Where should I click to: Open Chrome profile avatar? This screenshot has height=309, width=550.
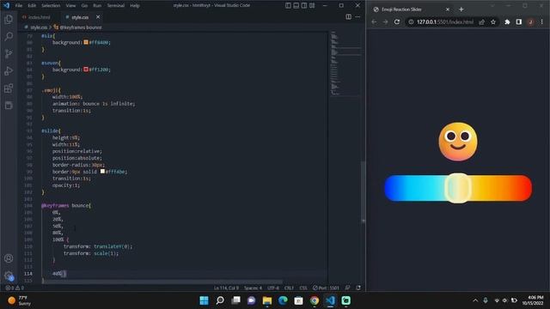(531, 21)
